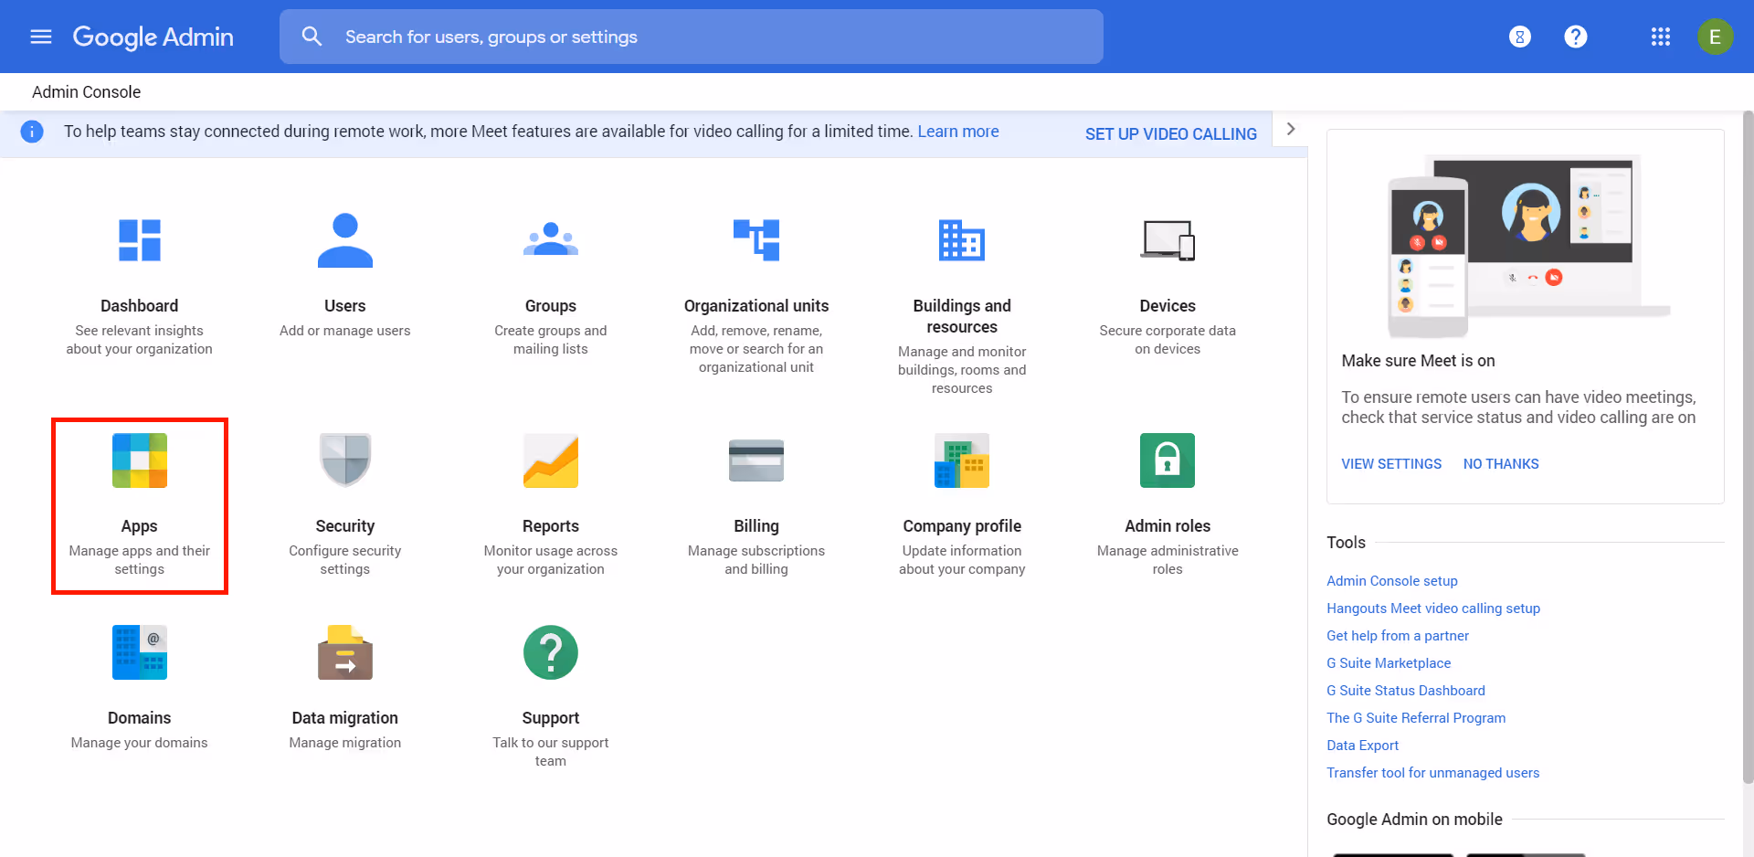Click the page vertical scrollbar
The height and width of the screenshot is (857, 1754).
[x=1749, y=448]
